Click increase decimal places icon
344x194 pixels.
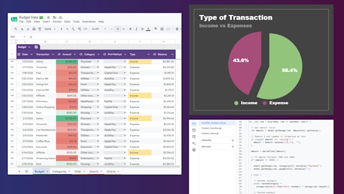pos(79,29)
